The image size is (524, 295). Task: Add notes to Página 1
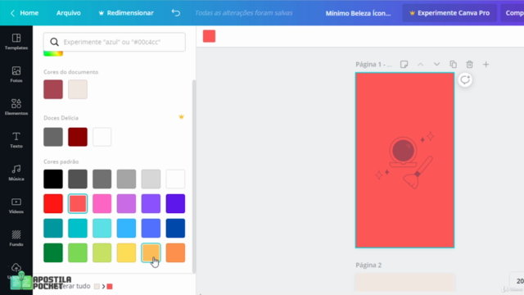click(x=404, y=64)
